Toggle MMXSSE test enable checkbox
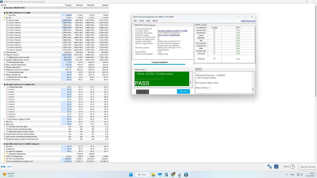 pyautogui.click(x=214, y=38)
